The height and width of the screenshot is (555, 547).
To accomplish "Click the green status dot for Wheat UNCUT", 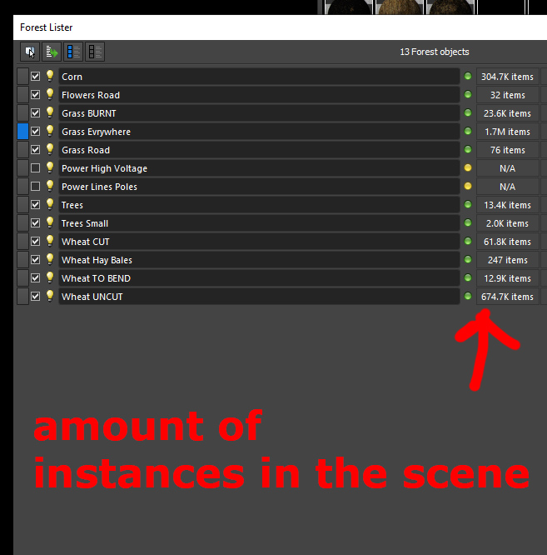I will tap(468, 297).
